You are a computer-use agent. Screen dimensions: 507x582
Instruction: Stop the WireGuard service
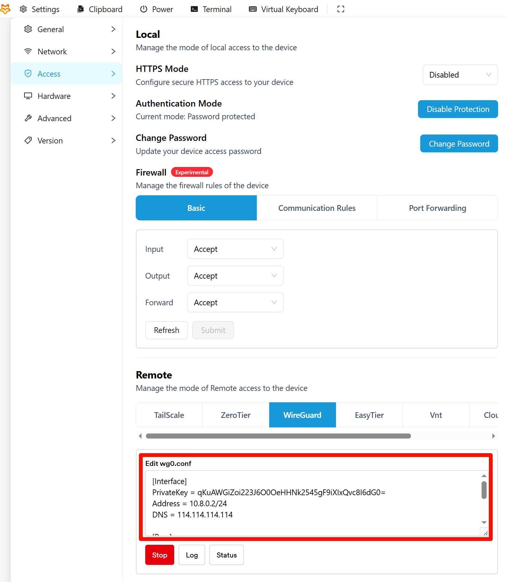click(160, 555)
